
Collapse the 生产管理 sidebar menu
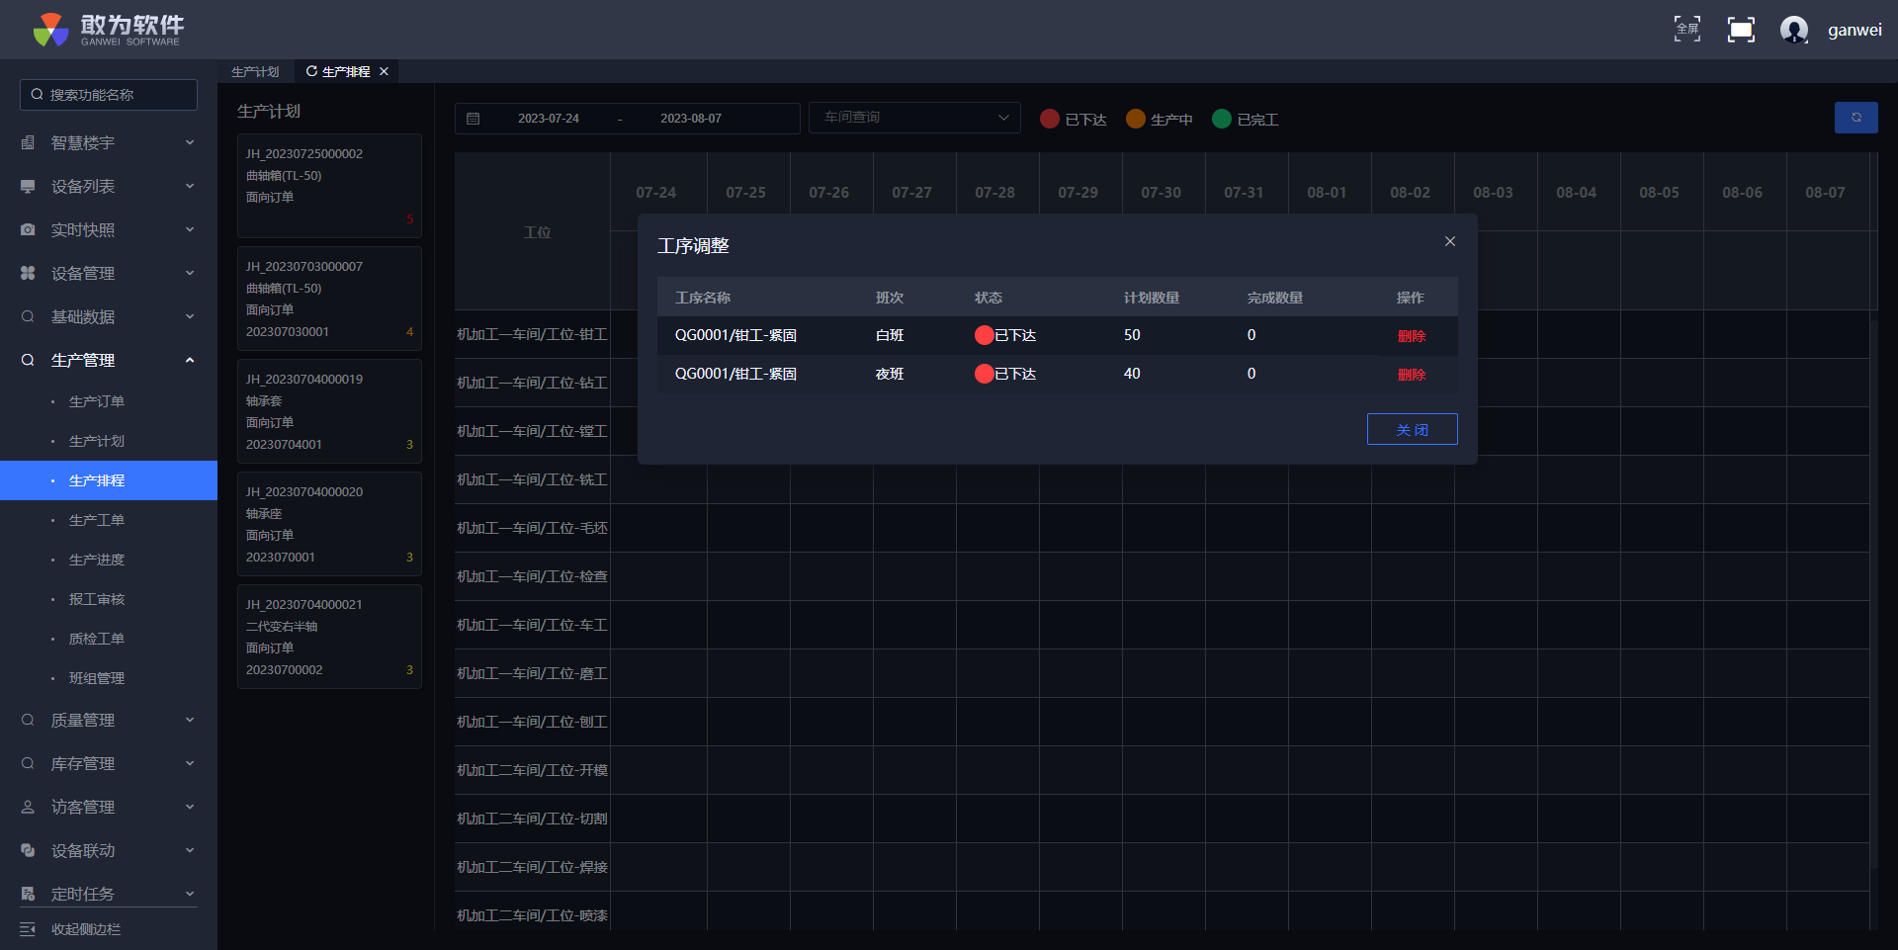click(x=109, y=361)
